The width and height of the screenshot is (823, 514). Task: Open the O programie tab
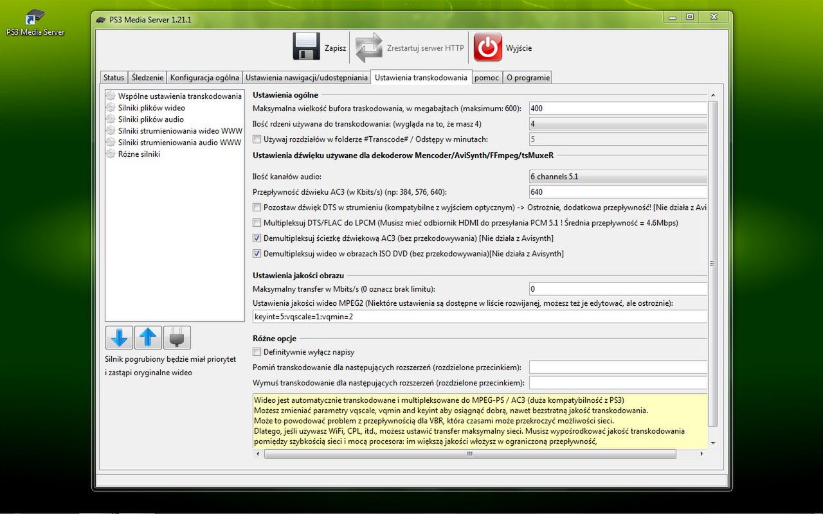click(x=528, y=78)
